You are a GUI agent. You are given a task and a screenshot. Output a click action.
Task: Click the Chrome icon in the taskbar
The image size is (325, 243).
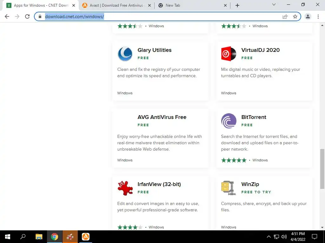(54, 237)
